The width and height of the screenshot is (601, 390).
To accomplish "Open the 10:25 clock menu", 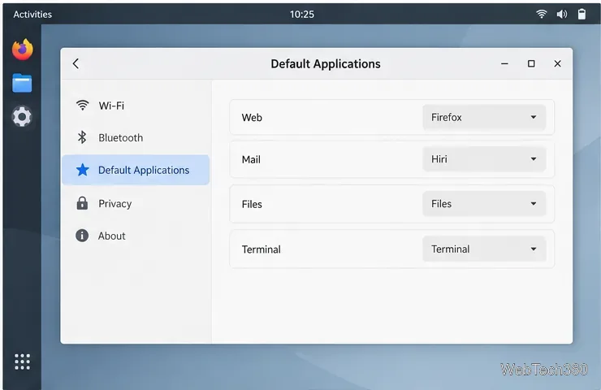I will pos(301,14).
